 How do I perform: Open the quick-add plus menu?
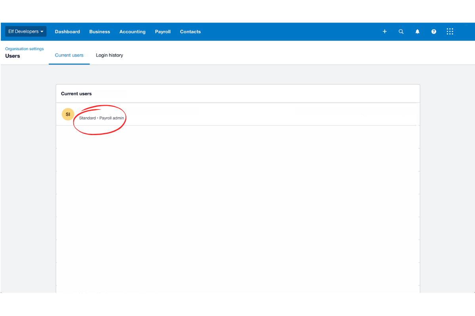tap(384, 31)
